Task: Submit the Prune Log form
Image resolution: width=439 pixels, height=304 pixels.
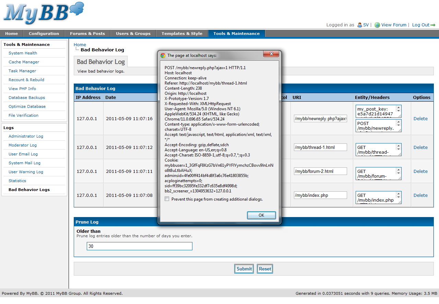Action: point(244,269)
